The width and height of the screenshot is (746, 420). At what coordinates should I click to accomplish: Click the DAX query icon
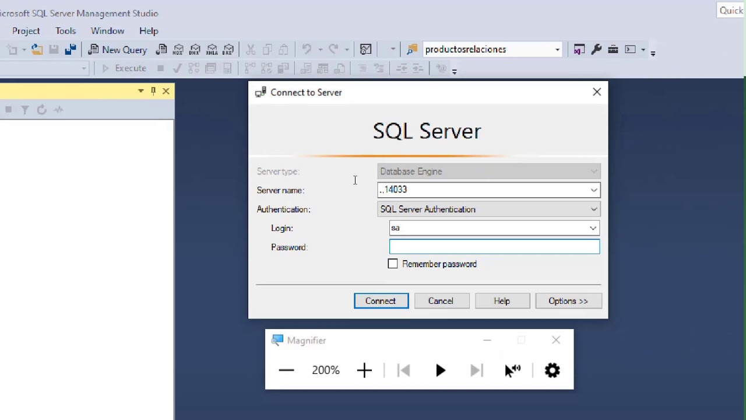pyautogui.click(x=228, y=50)
